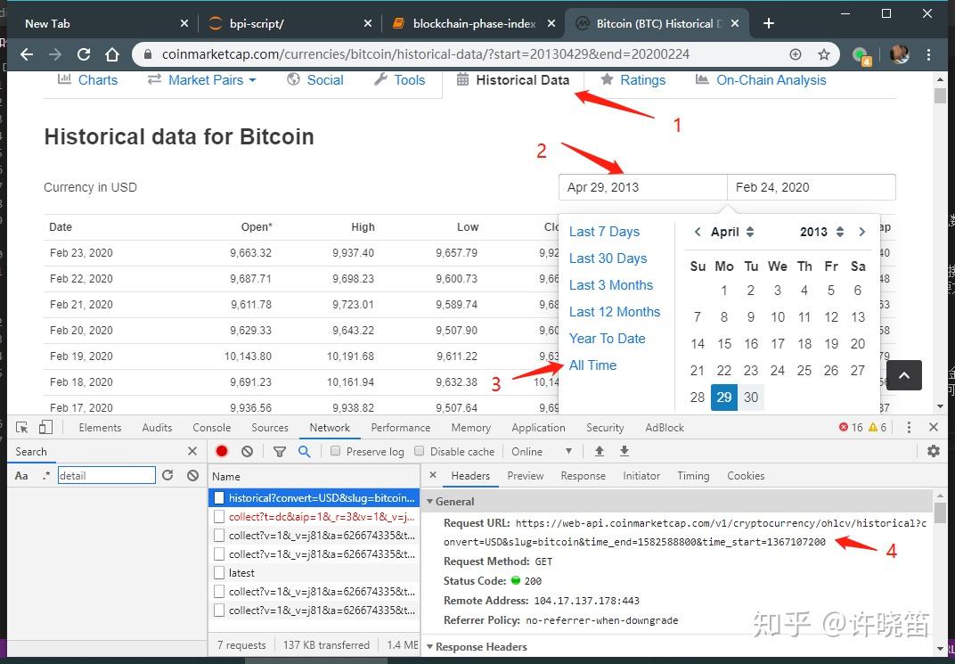
Task: Select day 29 in calendar
Action: click(724, 398)
